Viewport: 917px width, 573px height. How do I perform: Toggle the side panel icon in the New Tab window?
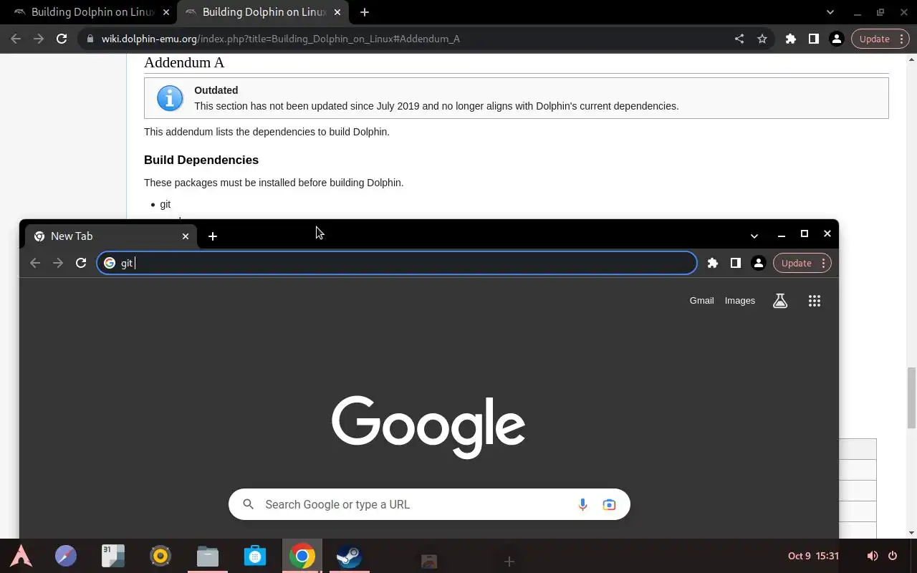(735, 263)
